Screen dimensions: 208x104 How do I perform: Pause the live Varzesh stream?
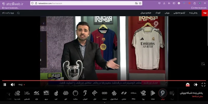click(x=5, y=85)
